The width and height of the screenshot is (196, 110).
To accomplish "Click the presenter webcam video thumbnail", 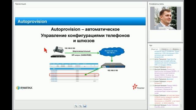I will 165,18.
